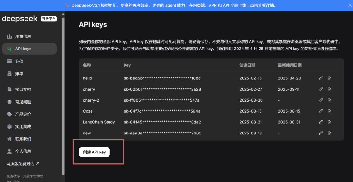Click the Key column header
Screen dimensions: 353x182
127,65
